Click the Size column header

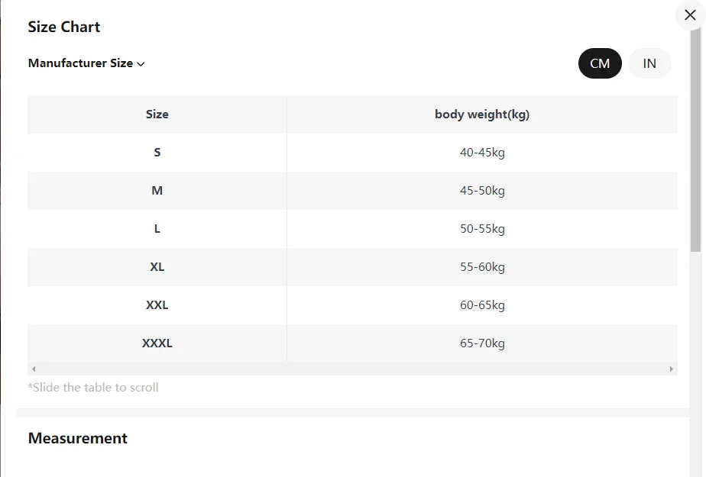(157, 114)
